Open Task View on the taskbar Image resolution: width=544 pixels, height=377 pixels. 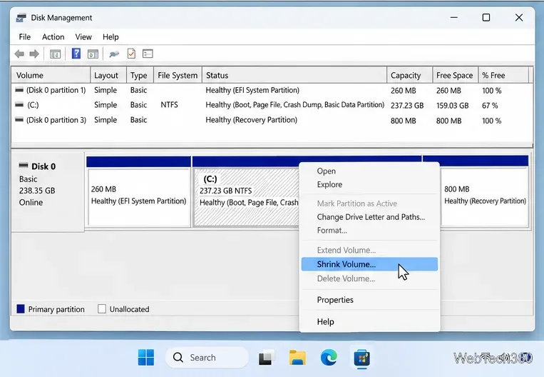point(267,358)
